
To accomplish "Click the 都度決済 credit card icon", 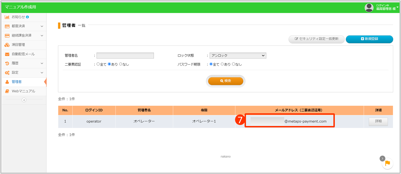I will 7,26.
